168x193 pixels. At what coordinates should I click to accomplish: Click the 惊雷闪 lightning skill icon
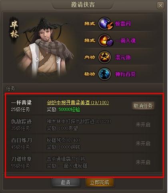coord(105,23)
